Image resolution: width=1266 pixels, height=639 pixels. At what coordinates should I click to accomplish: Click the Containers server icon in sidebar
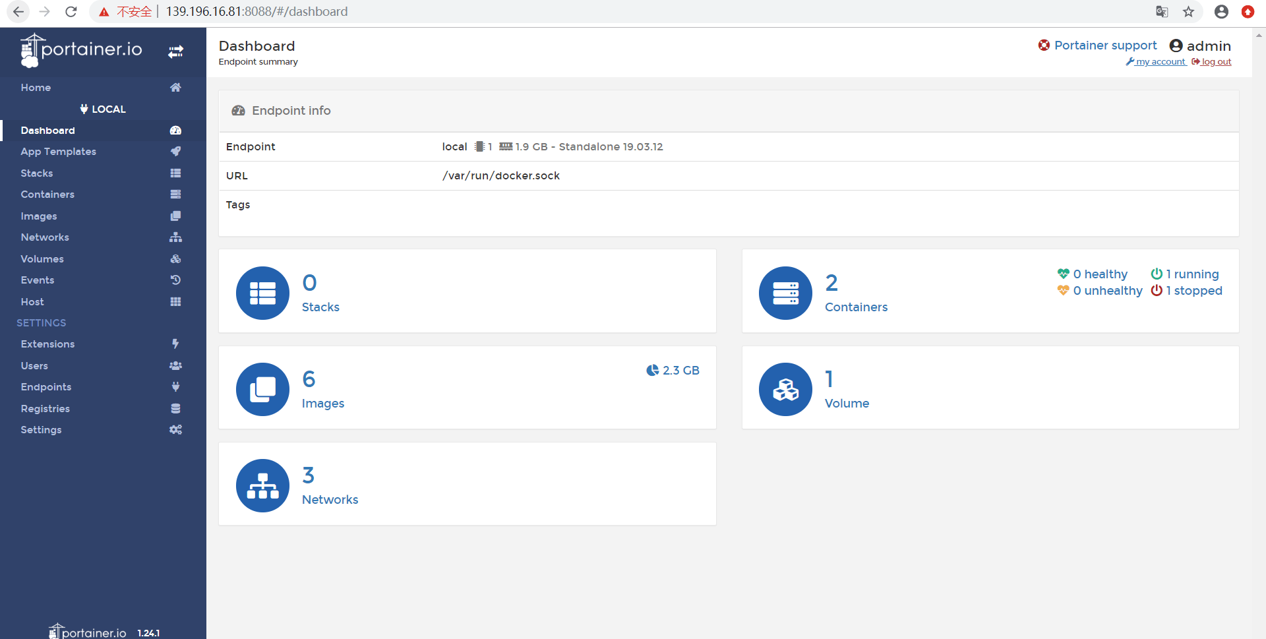coord(175,195)
